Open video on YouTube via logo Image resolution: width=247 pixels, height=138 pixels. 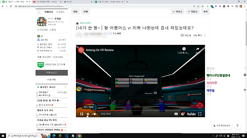point(190,114)
